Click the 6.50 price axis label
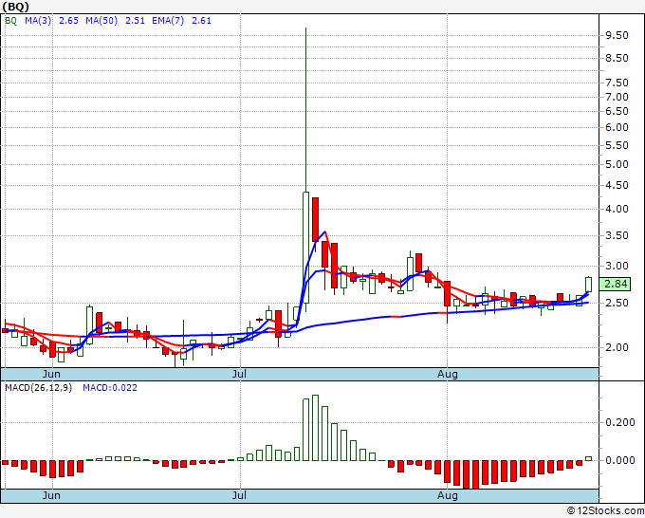Image resolution: width=645 pixels, height=518 pixels. [617, 112]
